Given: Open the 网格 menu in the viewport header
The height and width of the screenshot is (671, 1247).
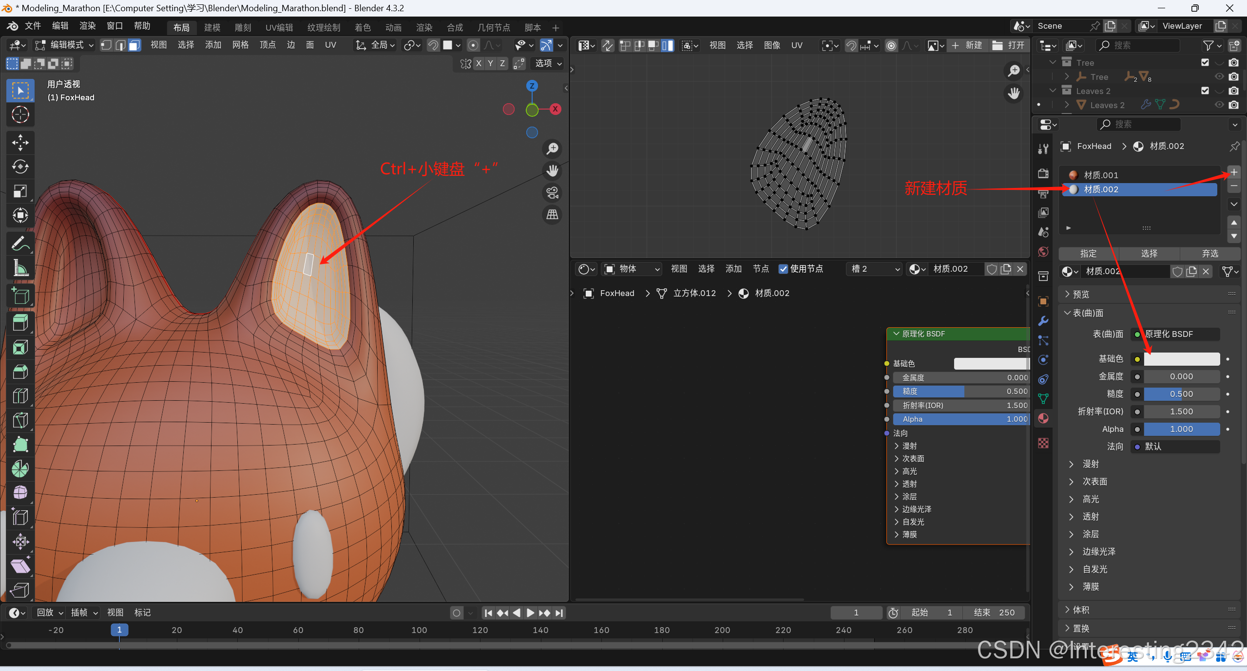Looking at the screenshot, I should point(240,45).
